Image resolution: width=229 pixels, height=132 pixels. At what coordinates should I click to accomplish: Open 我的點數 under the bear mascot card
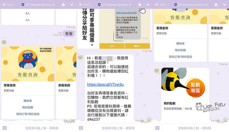[28, 107]
